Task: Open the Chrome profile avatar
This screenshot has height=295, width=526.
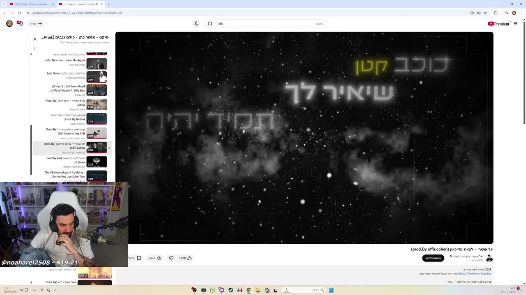Action: (x=514, y=13)
